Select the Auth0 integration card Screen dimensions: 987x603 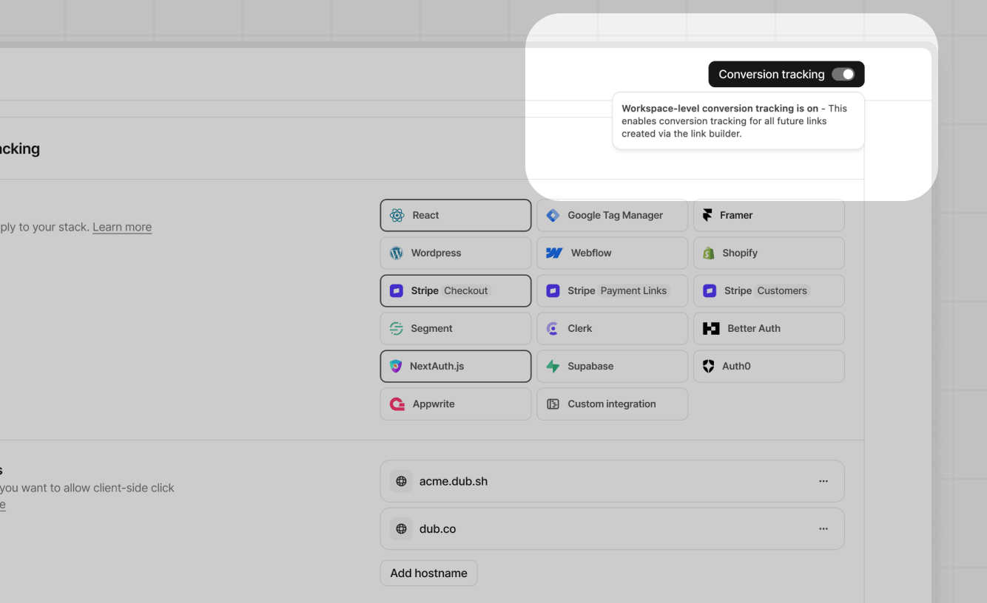pyautogui.click(x=769, y=366)
